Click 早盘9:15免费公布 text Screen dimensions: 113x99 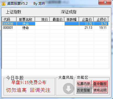pos(29,83)
